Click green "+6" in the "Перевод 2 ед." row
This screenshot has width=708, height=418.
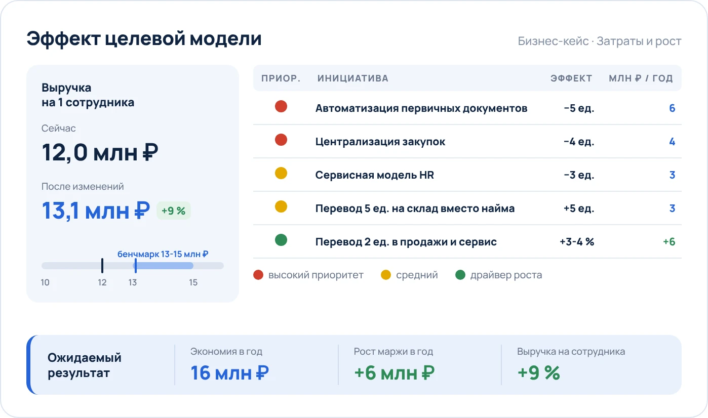click(669, 242)
